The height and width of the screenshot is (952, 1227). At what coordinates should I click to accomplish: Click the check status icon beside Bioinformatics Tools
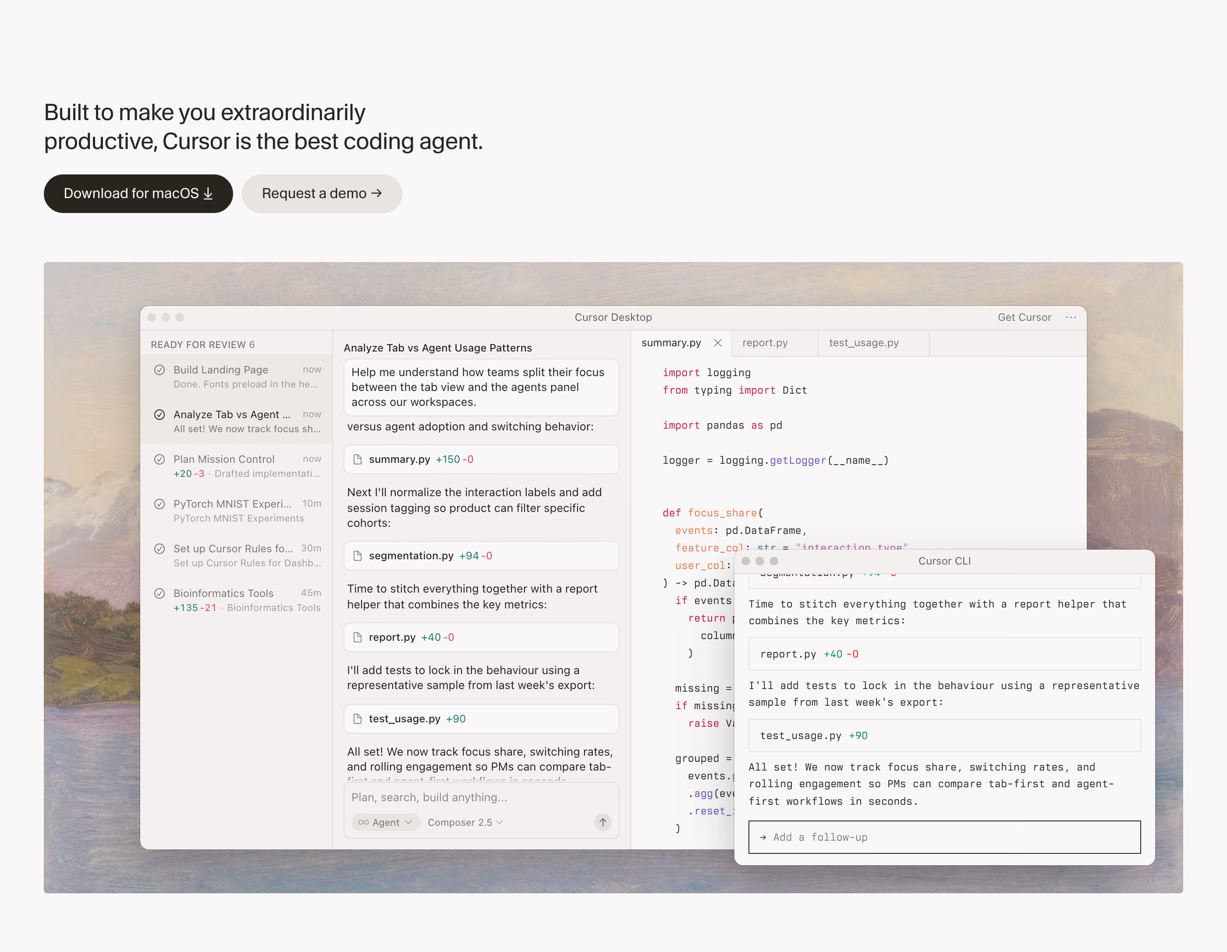(x=160, y=593)
